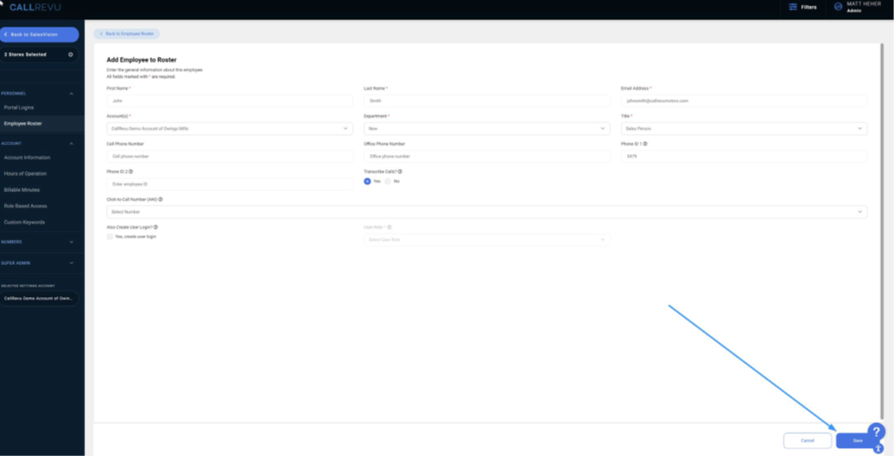This screenshot has width=894, height=456.
Task: Open Employee Roster in sidebar
Action: click(x=23, y=124)
